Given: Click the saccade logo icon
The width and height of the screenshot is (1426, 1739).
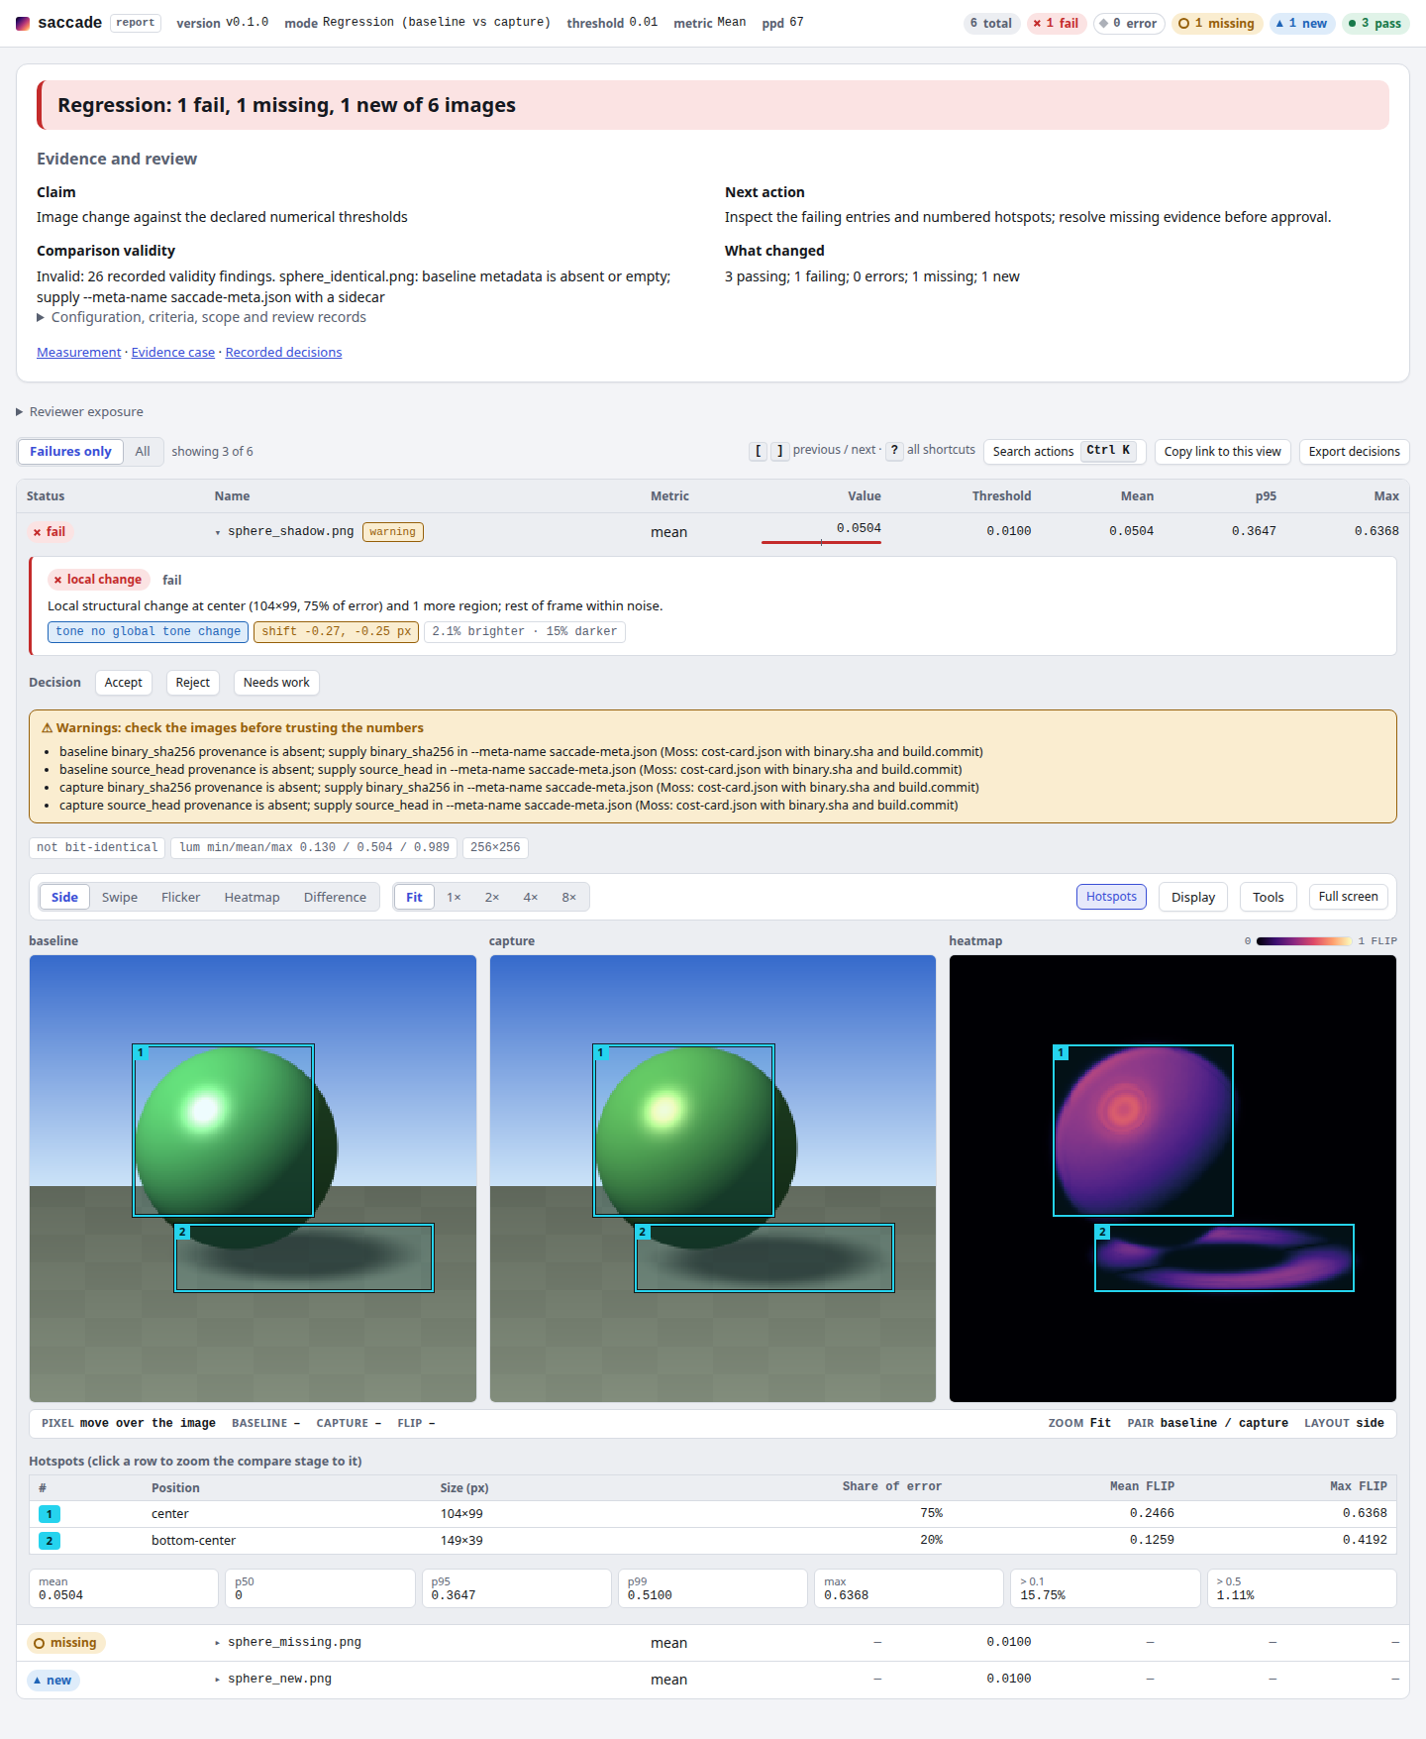Looking at the screenshot, I should click(23, 23).
